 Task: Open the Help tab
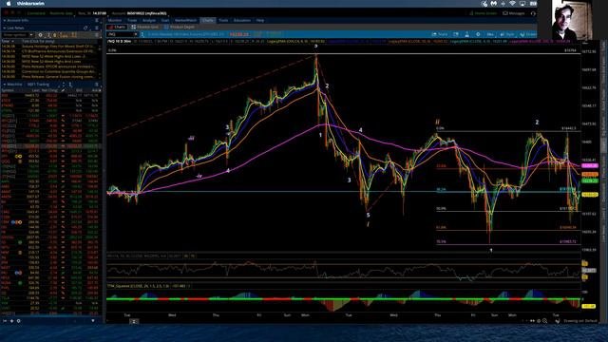click(260, 20)
